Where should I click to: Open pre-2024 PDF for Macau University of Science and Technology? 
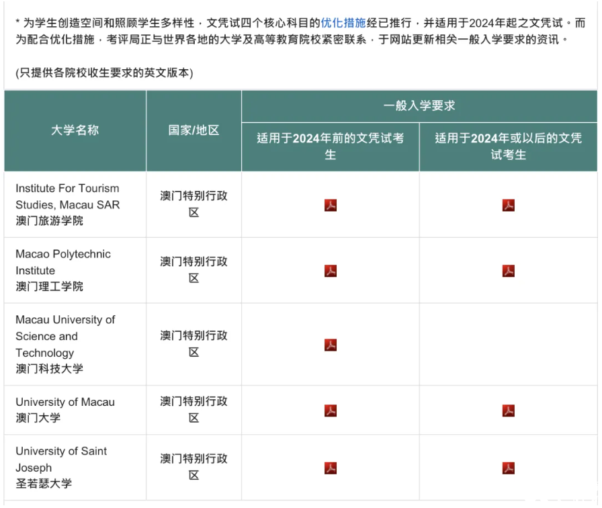(x=330, y=345)
